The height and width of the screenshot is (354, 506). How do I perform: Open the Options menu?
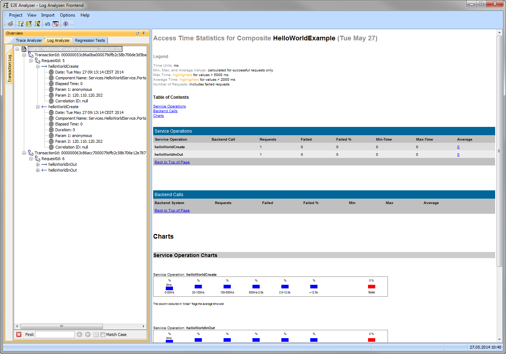(x=67, y=15)
